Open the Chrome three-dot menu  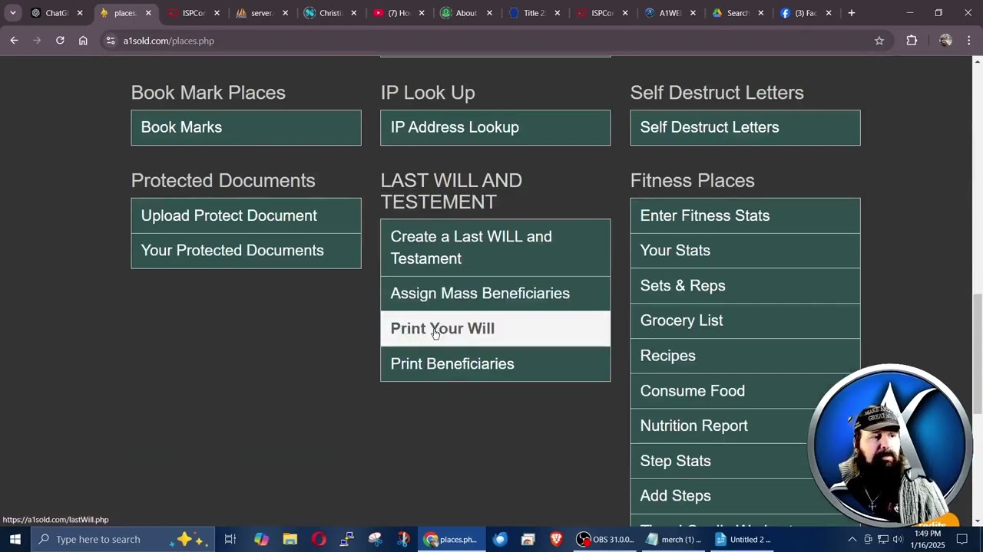970,41
